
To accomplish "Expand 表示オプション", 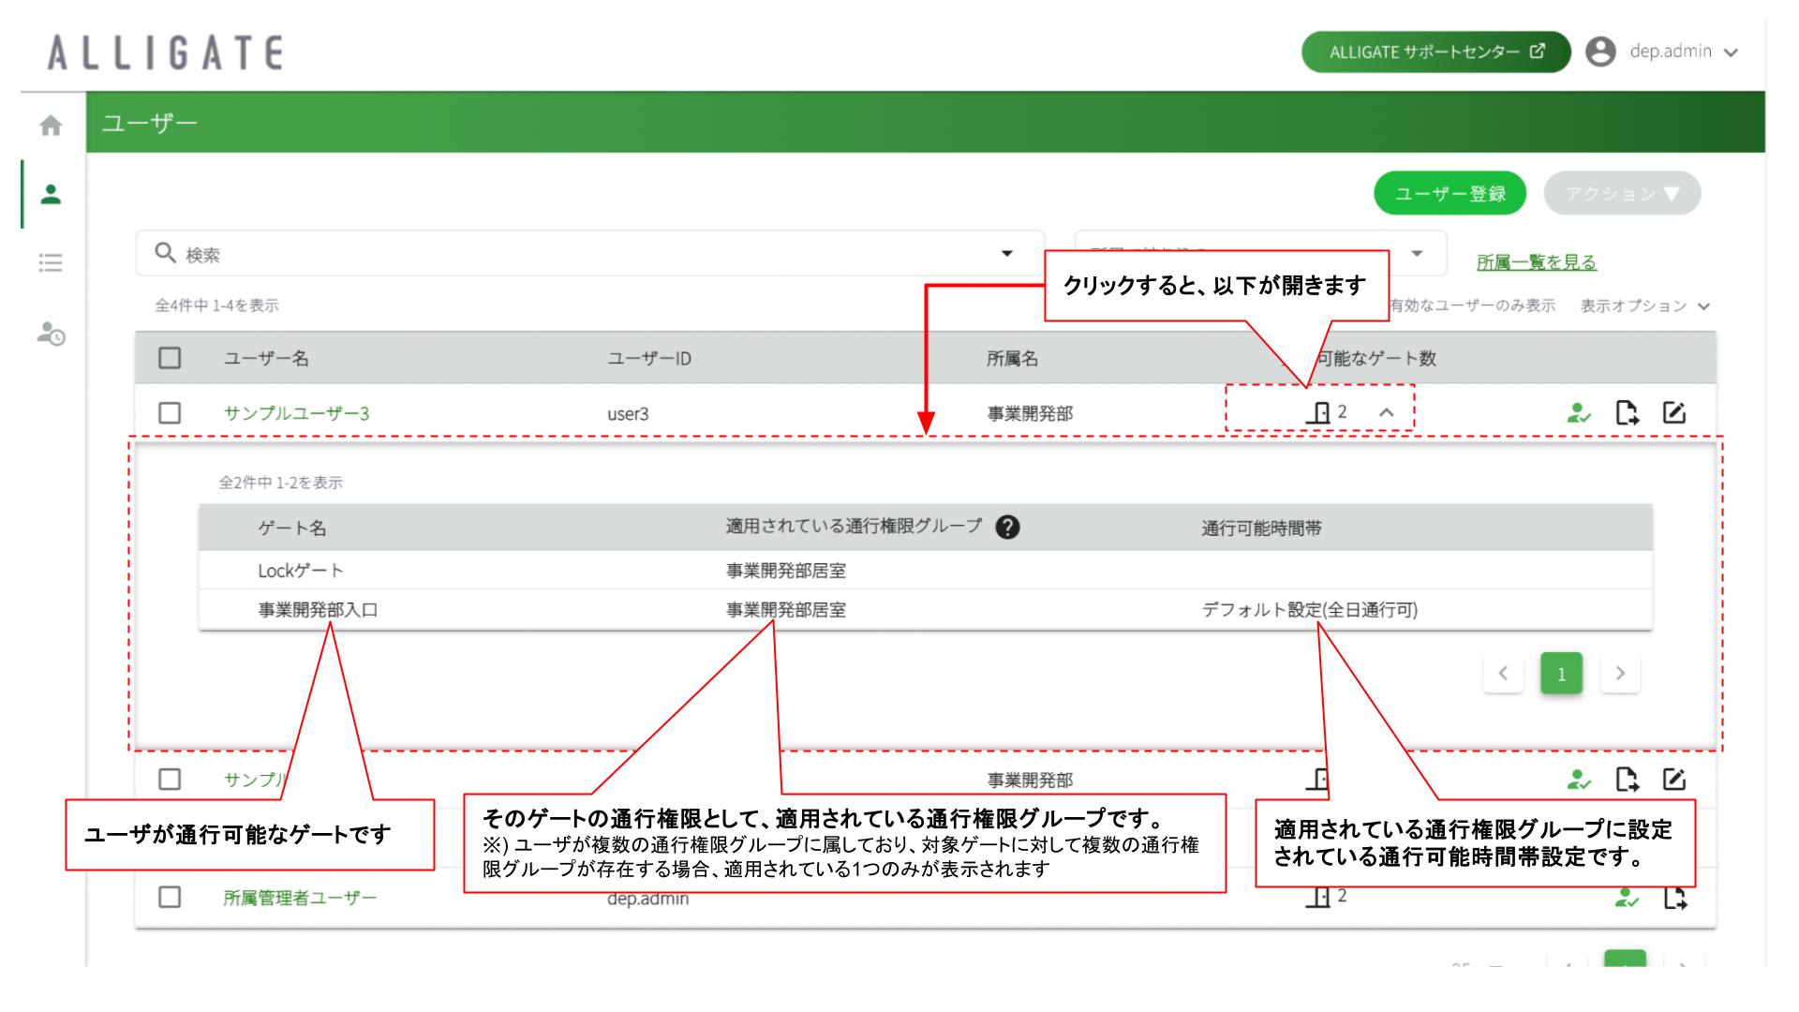I will click(1645, 305).
